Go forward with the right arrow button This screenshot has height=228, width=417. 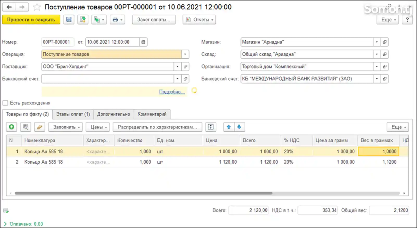coord(22,7)
